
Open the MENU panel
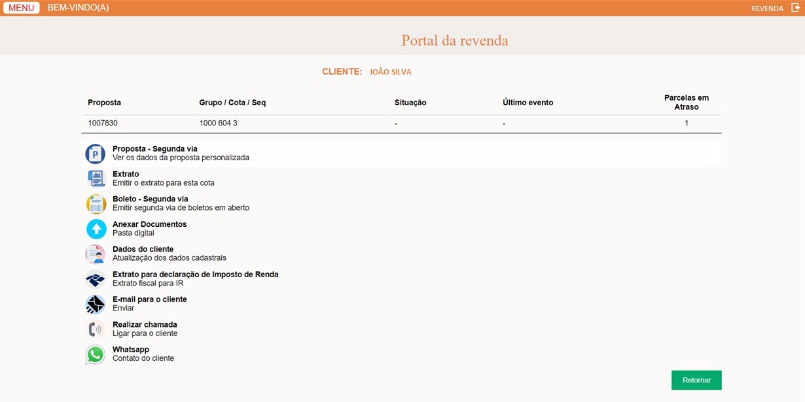point(20,7)
